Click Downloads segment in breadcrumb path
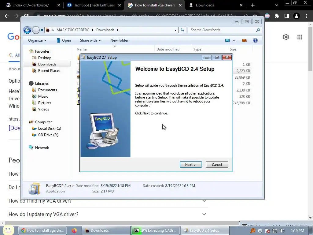The width and height of the screenshot is (313, 235). coord(105,30)
